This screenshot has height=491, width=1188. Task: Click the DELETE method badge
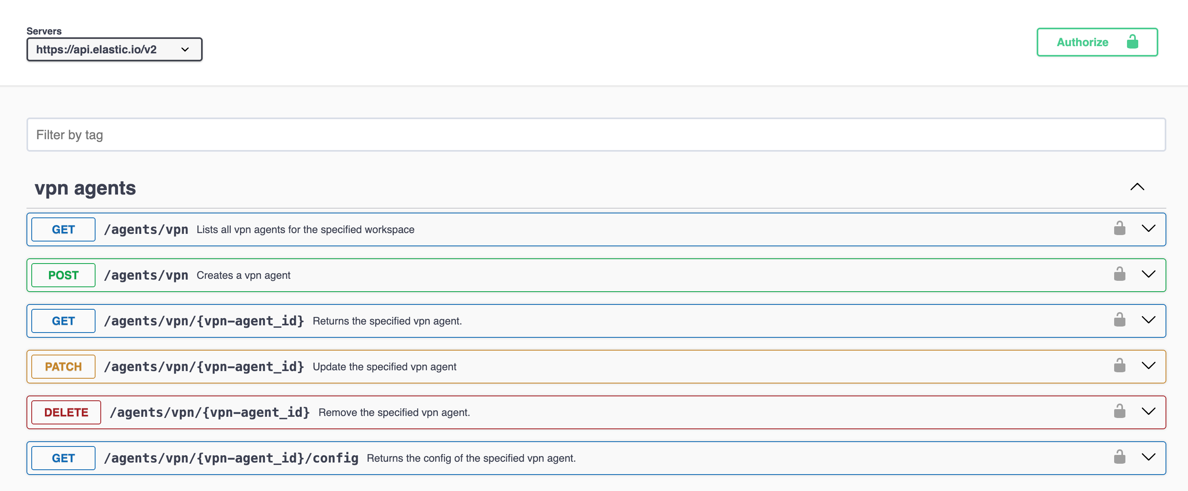click(x=66, y=412)
